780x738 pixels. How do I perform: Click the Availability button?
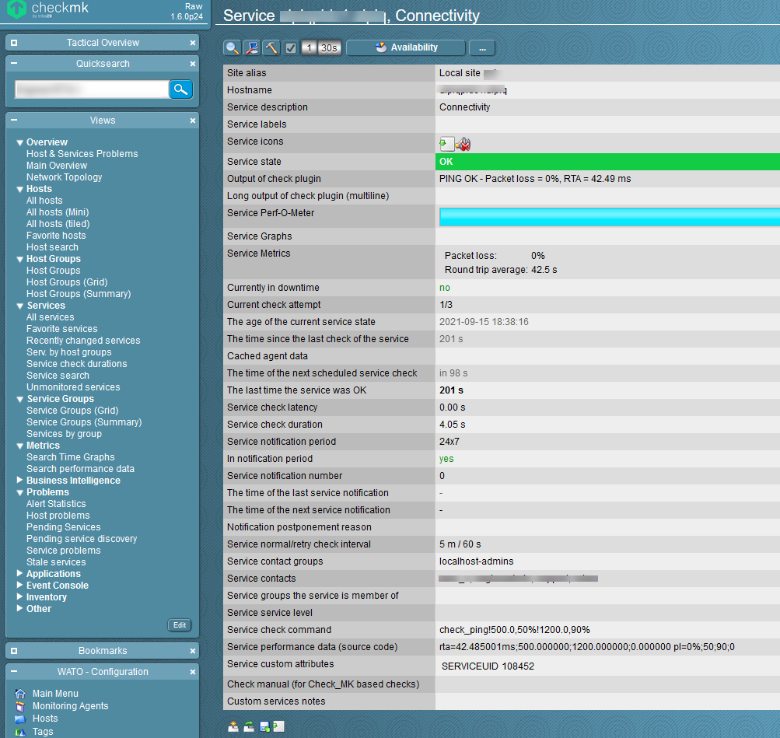(405, 48)
